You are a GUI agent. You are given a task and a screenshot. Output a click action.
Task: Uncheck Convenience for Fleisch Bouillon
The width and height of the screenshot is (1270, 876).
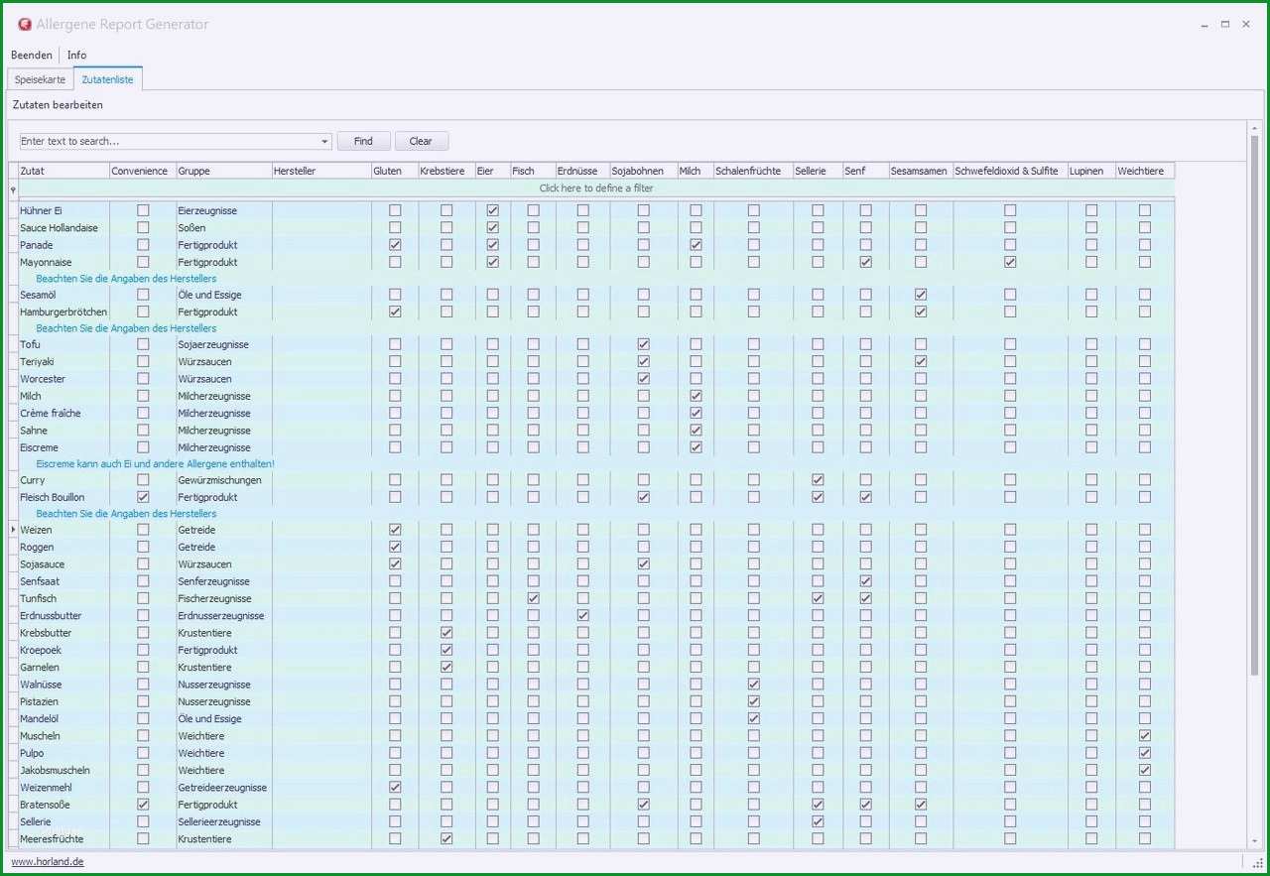click(x=143, y=497)
